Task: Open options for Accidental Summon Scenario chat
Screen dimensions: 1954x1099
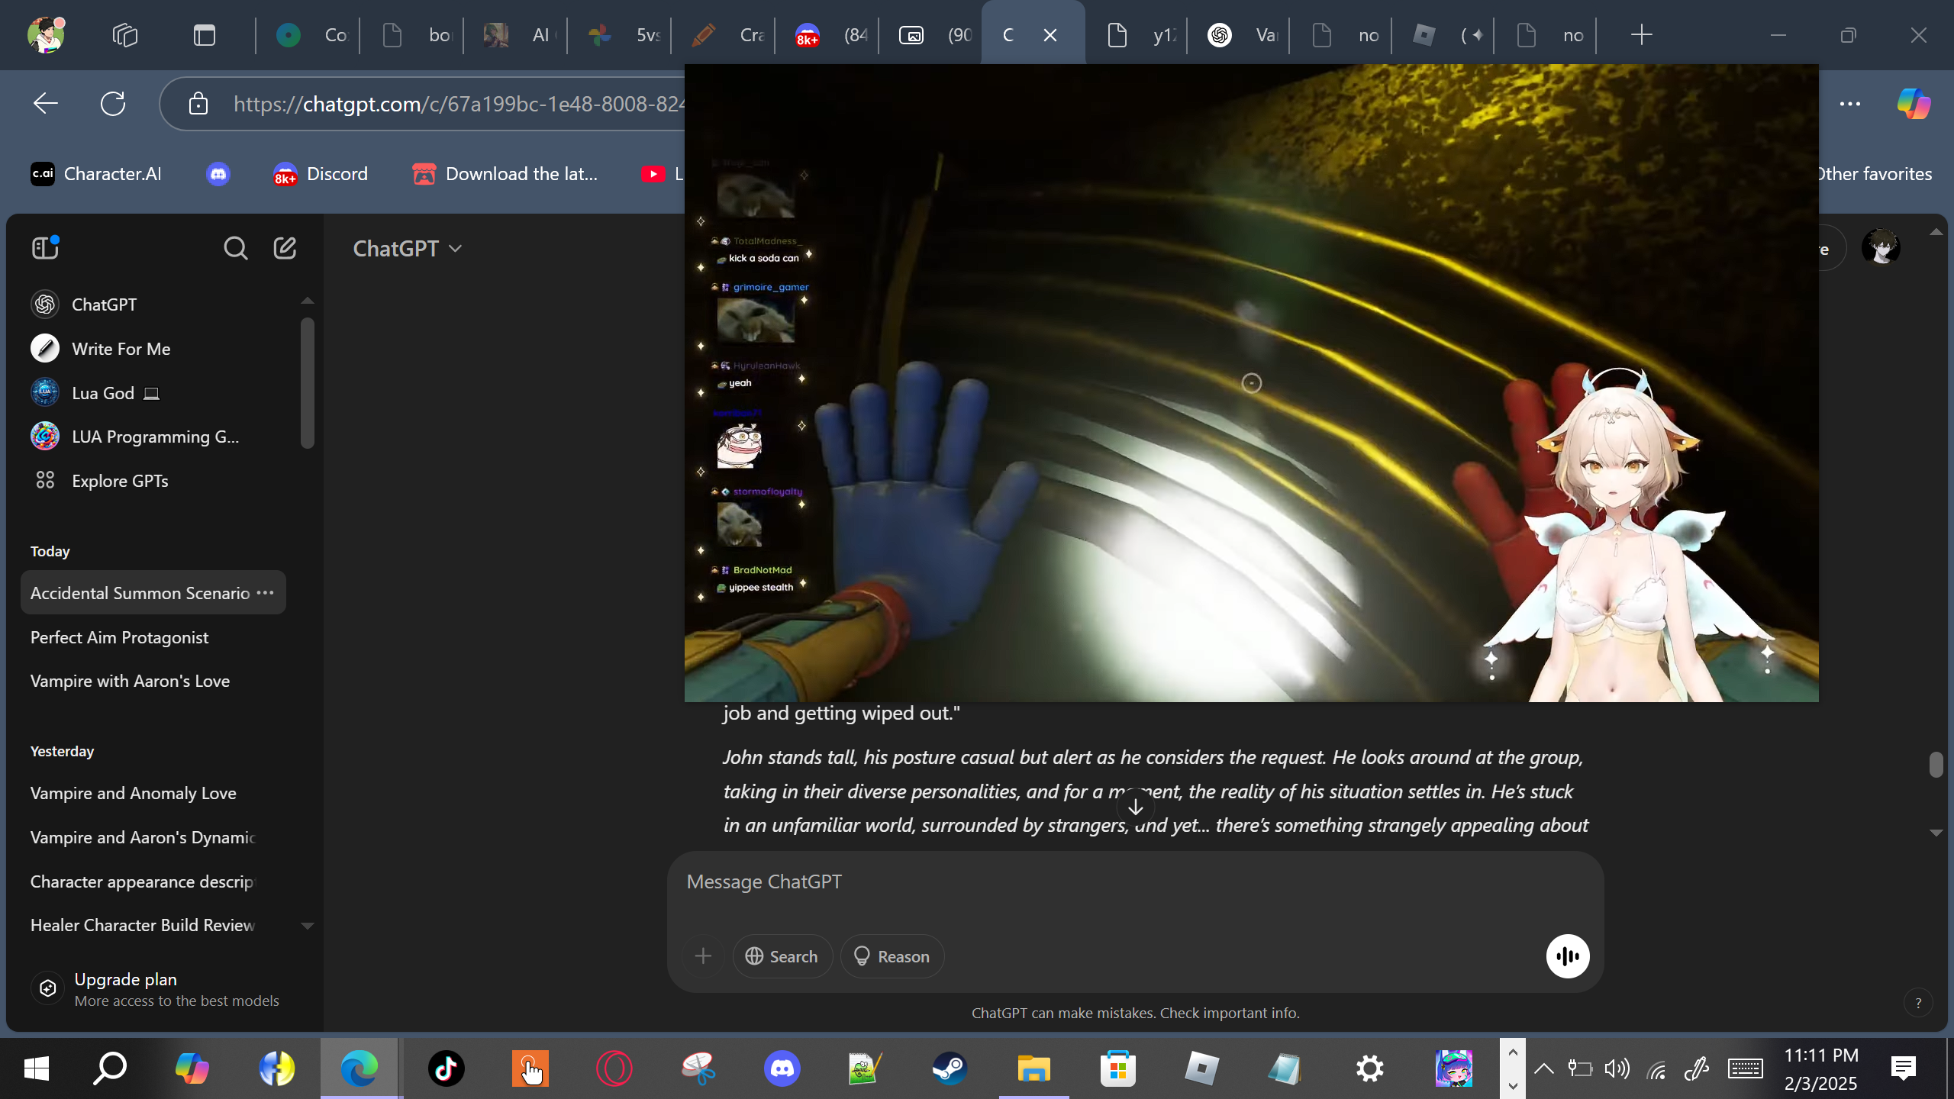Action: [x=265, y=593]
